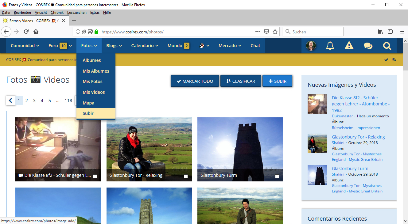This screenshot has width=408, height=224.
Task: Choose Mis Álbumes in Fotos menu
Action: point(96,71)
